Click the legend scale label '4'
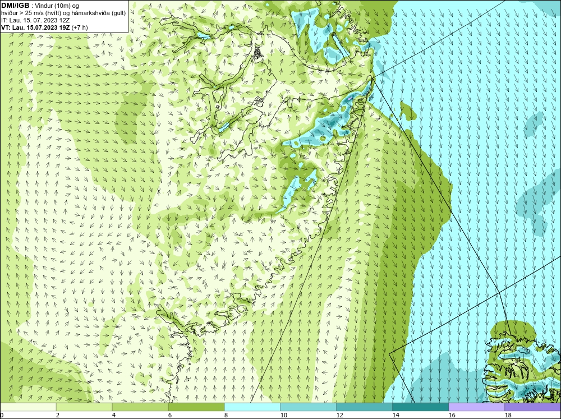This screenshot has width=561, height=419. [x=114, y=415]
